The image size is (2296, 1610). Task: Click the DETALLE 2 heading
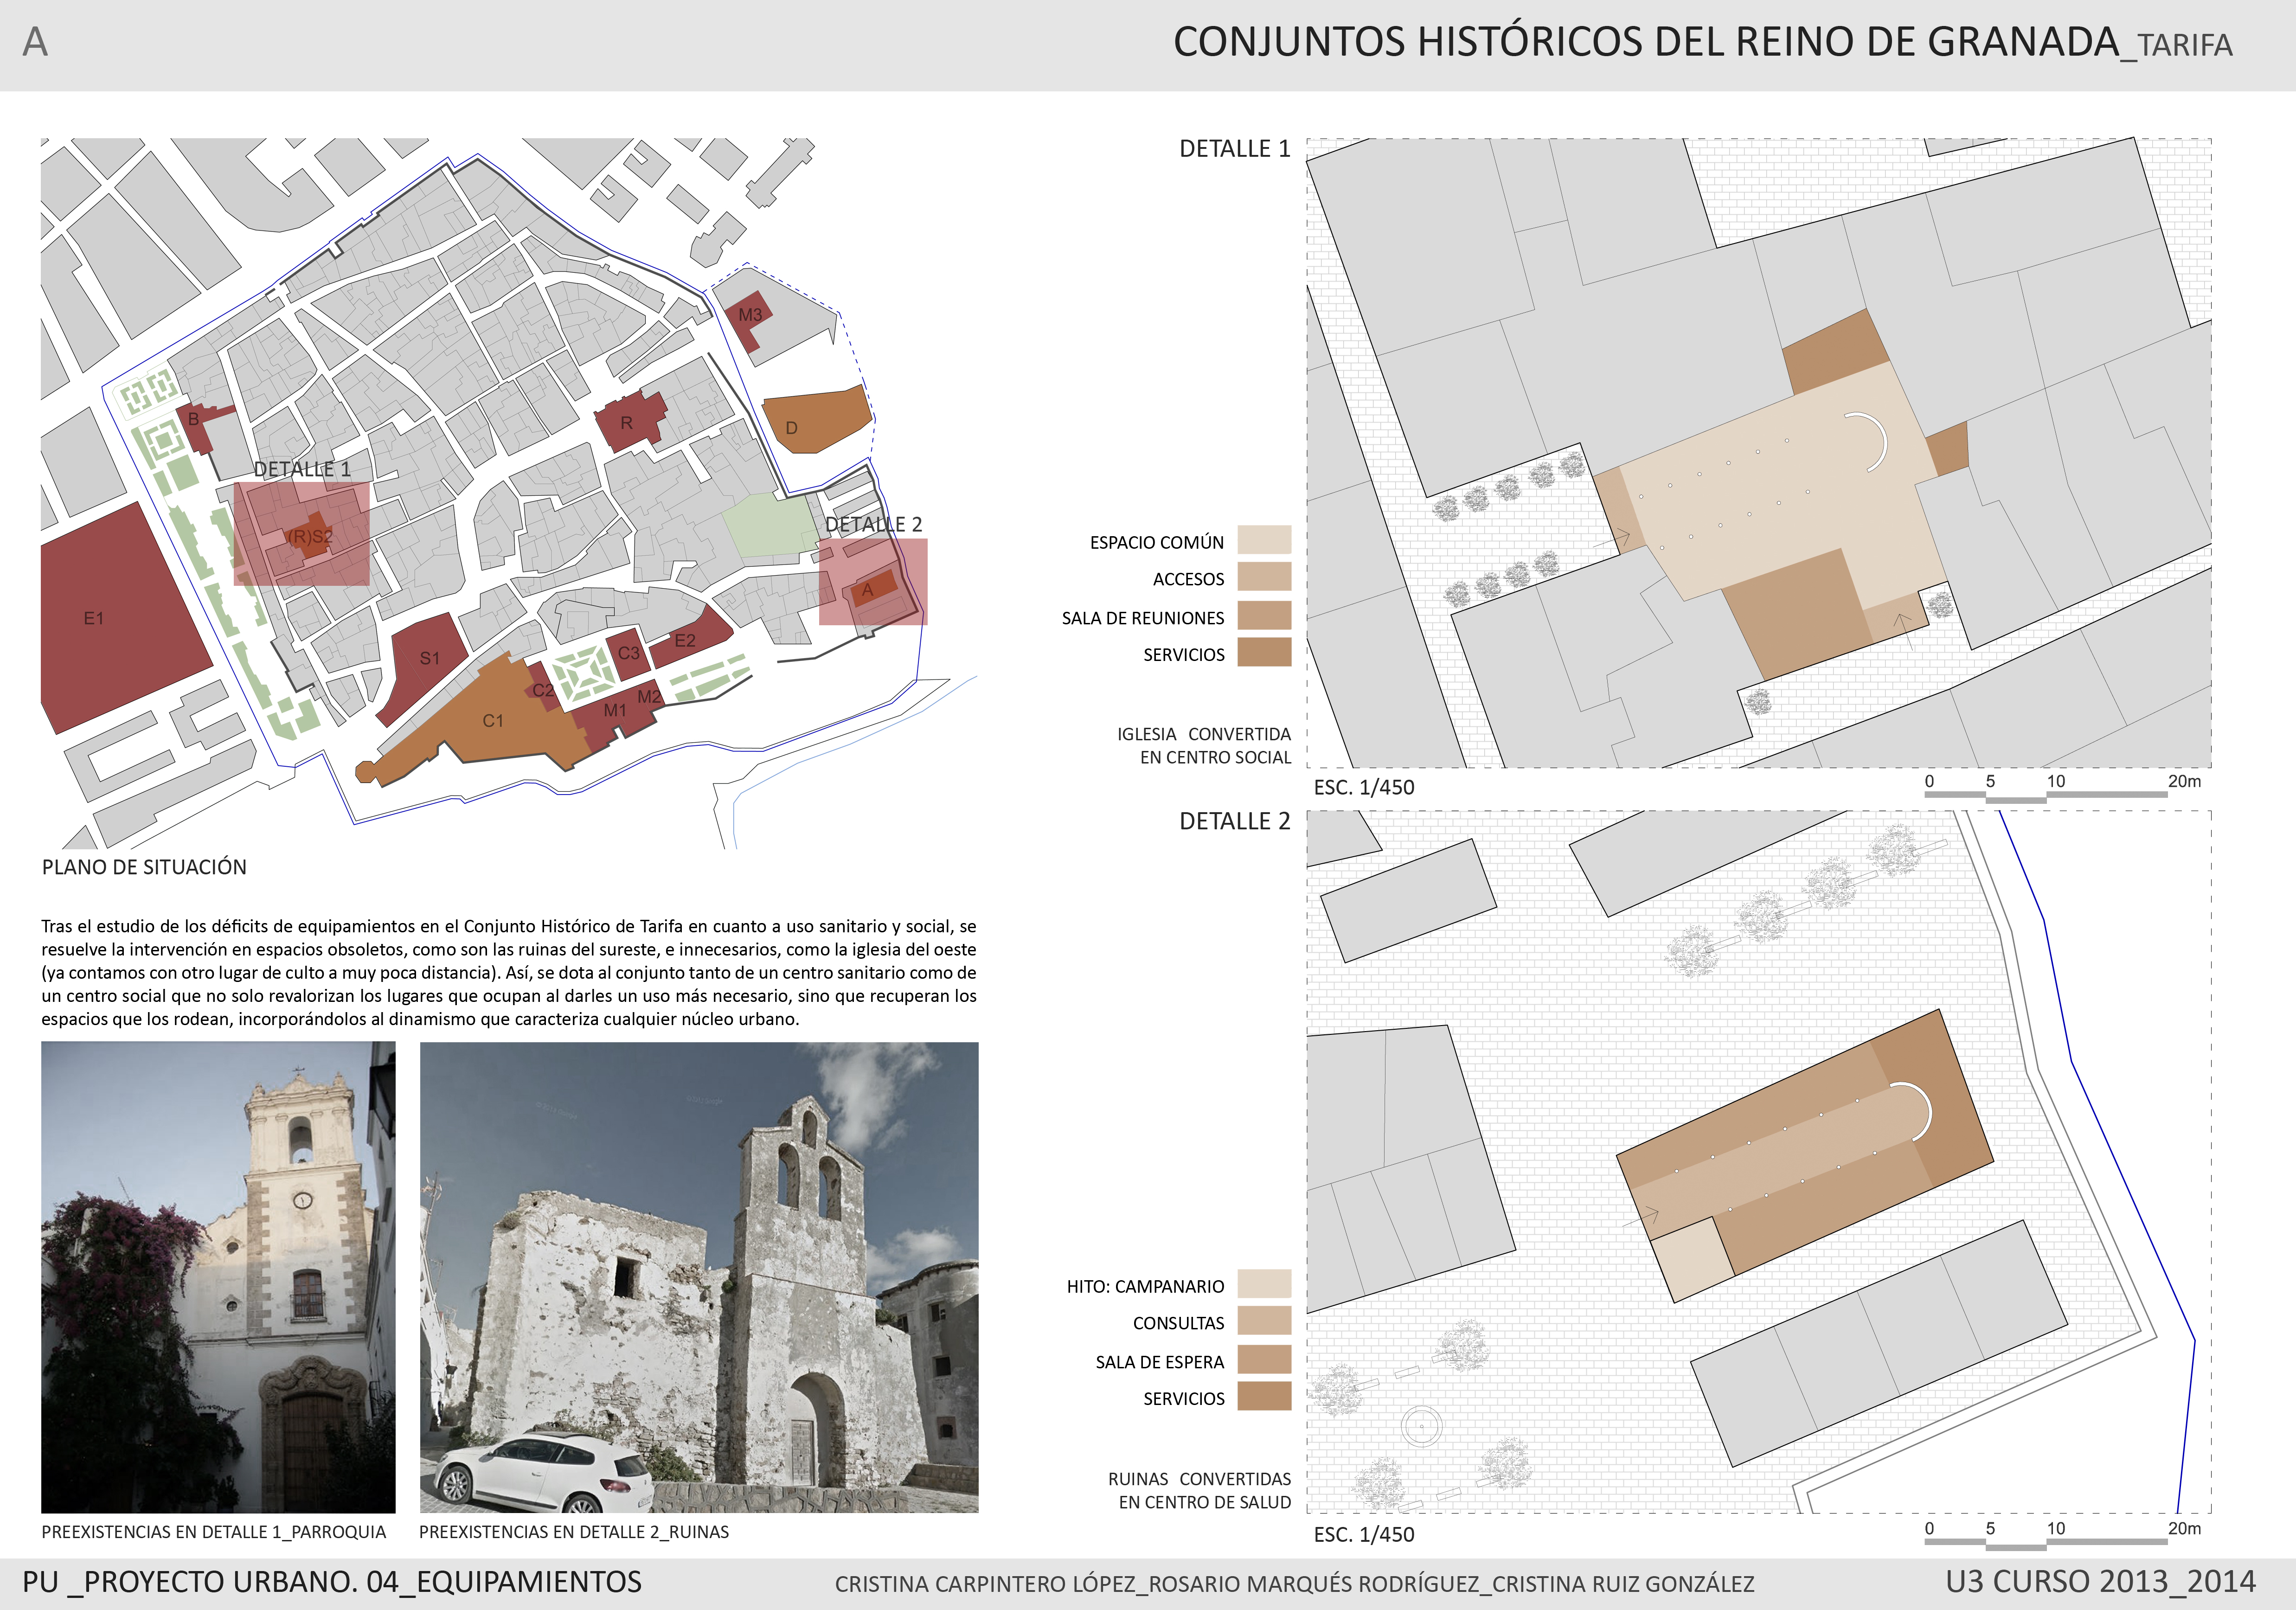pos(1235,821)
